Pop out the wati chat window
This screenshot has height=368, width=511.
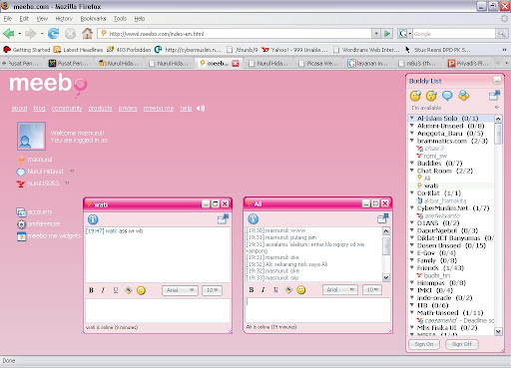pos(223,218)
